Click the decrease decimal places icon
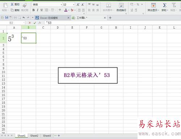181x139 pixels. tap(136, 10)
